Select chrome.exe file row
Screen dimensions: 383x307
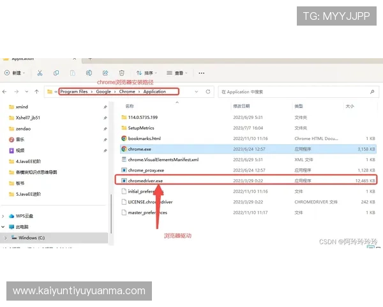click(248, 149)
